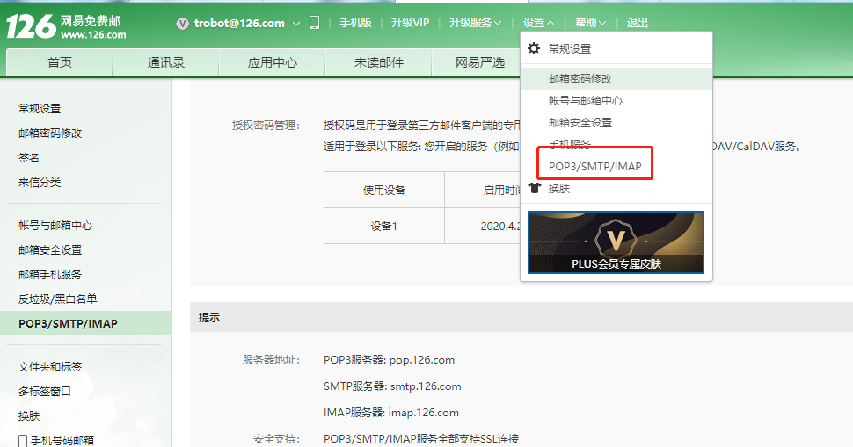Open 签名 in the left sidebar

click(29, 157)
